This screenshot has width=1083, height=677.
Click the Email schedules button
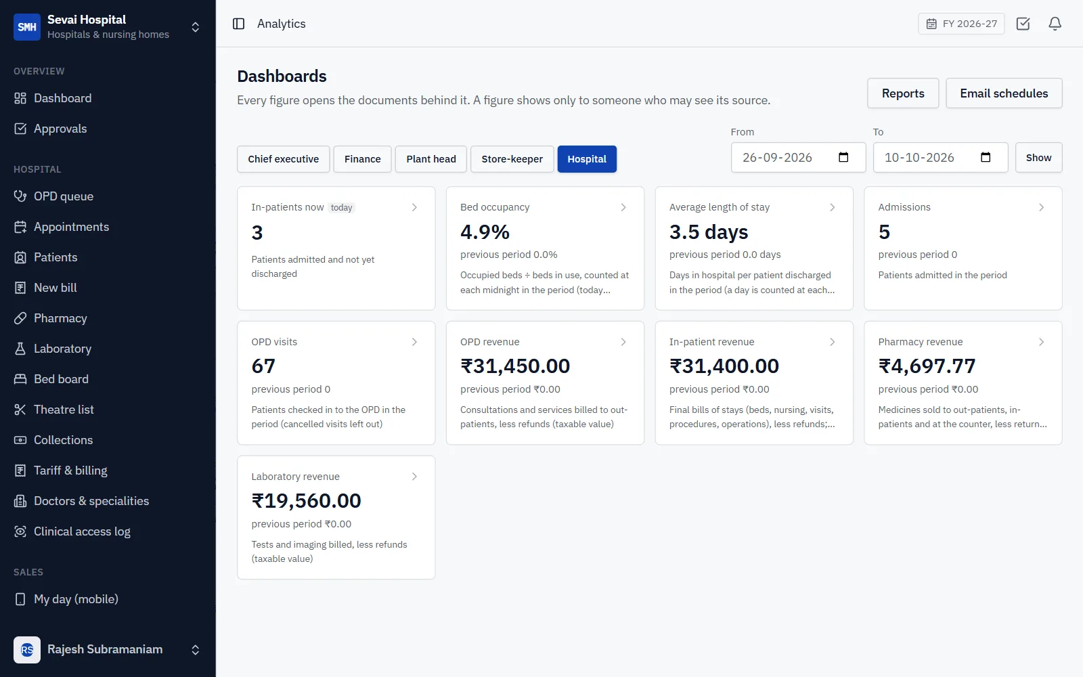click(x=1004, y=93)
